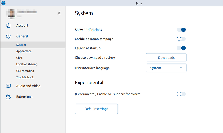The height and width of the screenshot is (133, 223).
Task: Open Call recording settings
Action: point(25,71)
